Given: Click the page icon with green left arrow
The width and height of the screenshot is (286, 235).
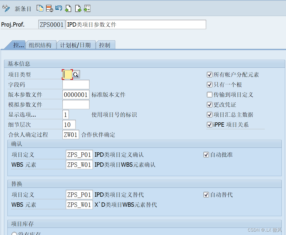Looking at the screenshot, I should pos(68,8).
